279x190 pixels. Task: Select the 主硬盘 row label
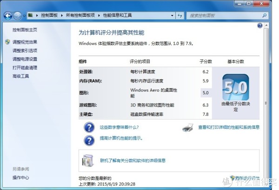86,114
